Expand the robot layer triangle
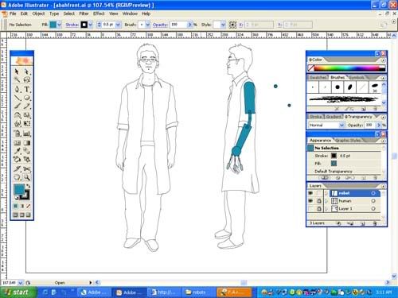This screenshot has width=398, height=298. point(326,193)
